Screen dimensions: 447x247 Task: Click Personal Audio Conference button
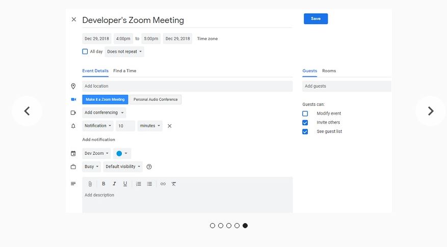pos(155,99)
